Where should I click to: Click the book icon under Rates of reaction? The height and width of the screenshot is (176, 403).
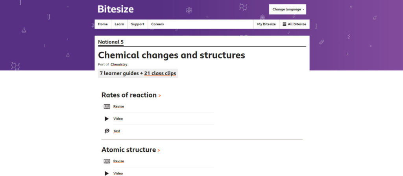(x=107, y=106)
